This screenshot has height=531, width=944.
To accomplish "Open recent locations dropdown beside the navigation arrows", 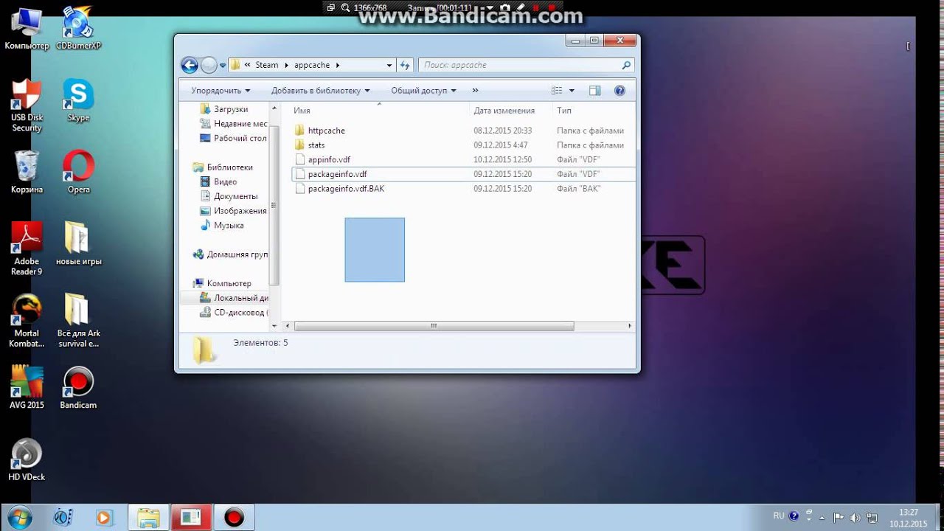I will click(x=223, y=66).
